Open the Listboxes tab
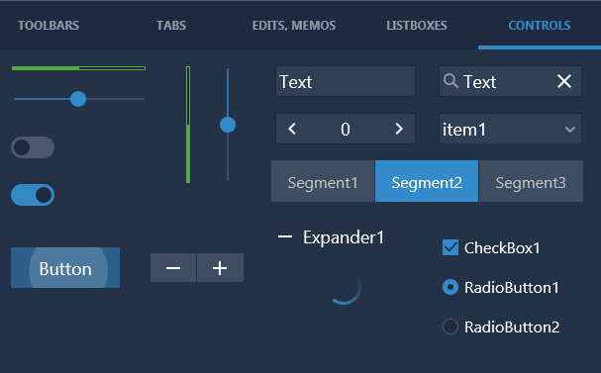 point(417,26)
